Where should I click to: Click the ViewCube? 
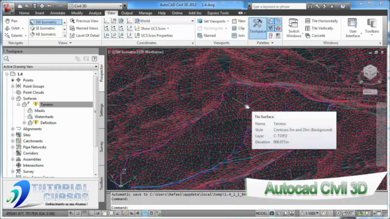(x=370, y=73)
